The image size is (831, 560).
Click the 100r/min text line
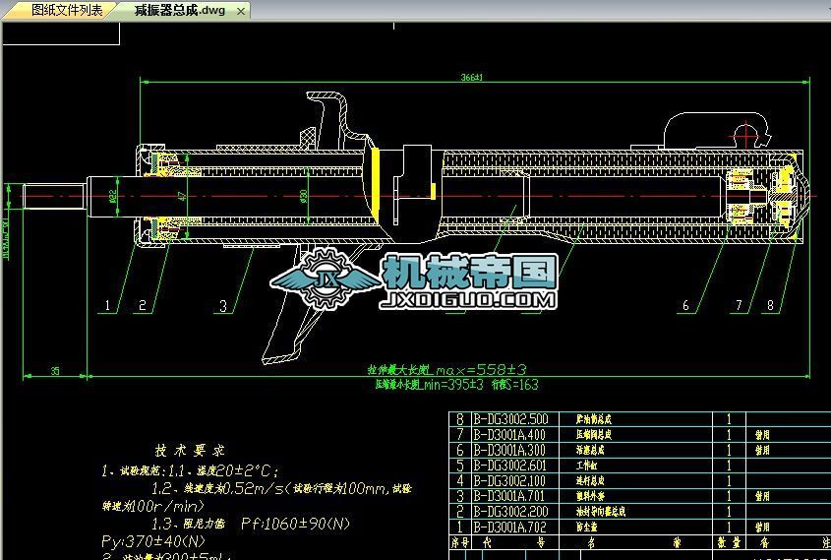[152, 506]
